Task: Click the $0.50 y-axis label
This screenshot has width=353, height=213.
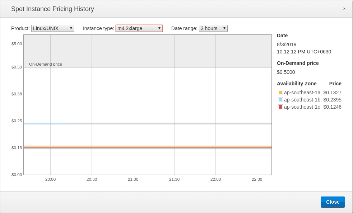Action: tap(17, 67)
